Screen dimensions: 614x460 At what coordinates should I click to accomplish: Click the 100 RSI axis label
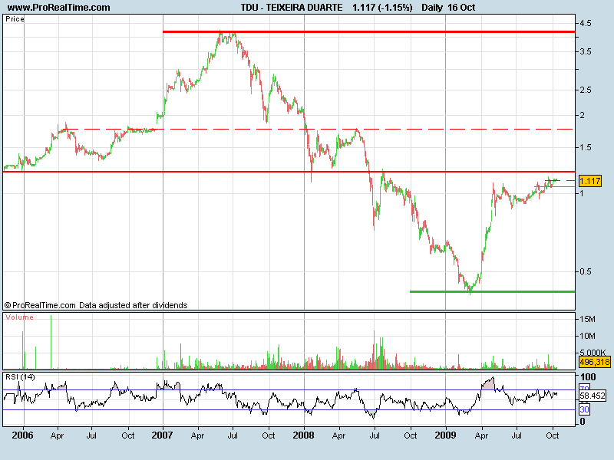point(588,377)
